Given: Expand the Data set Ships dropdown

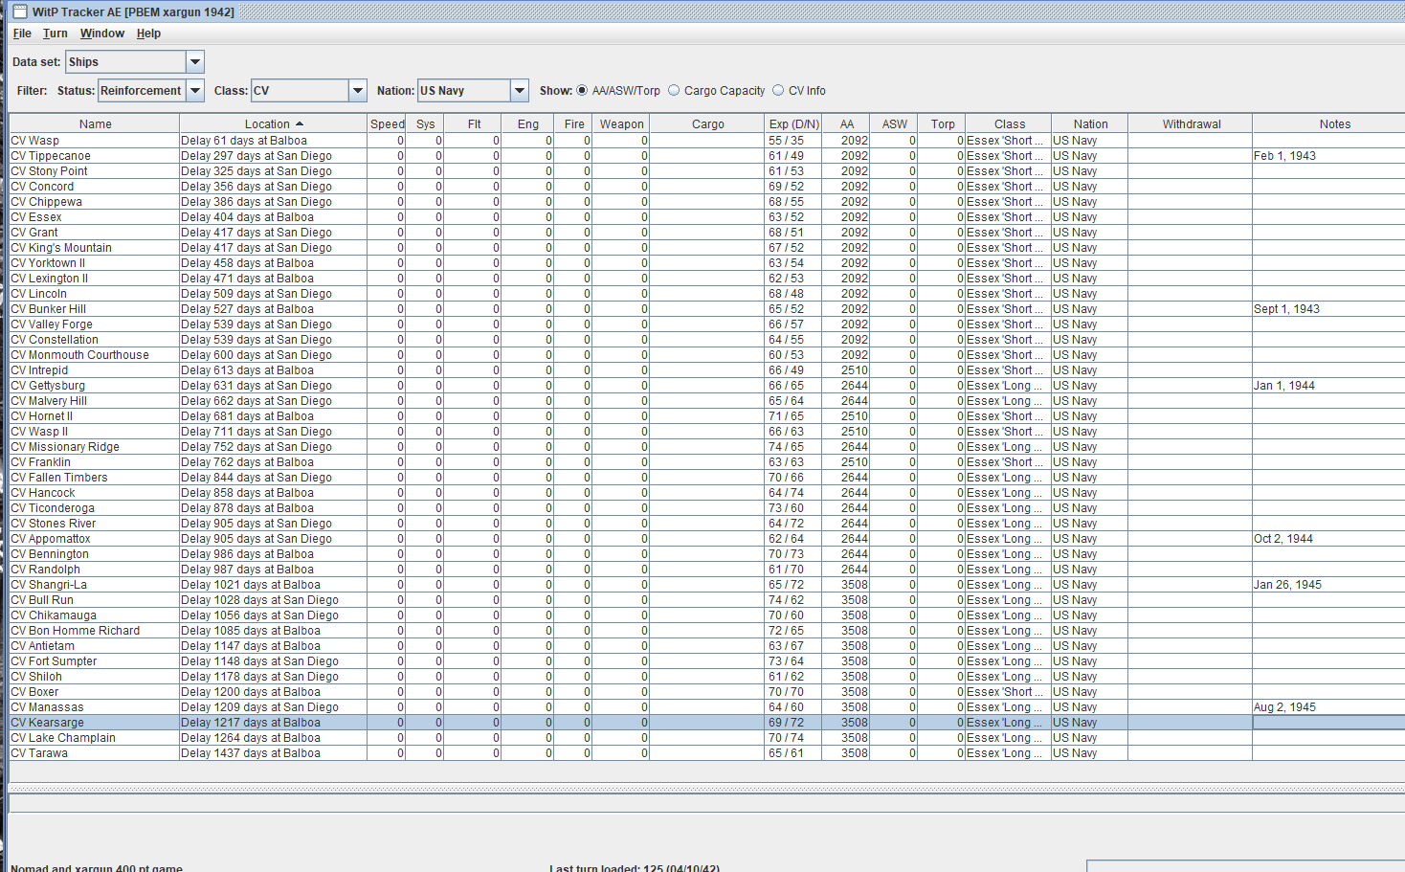Looking at the screenshot, I should point(195,62).
